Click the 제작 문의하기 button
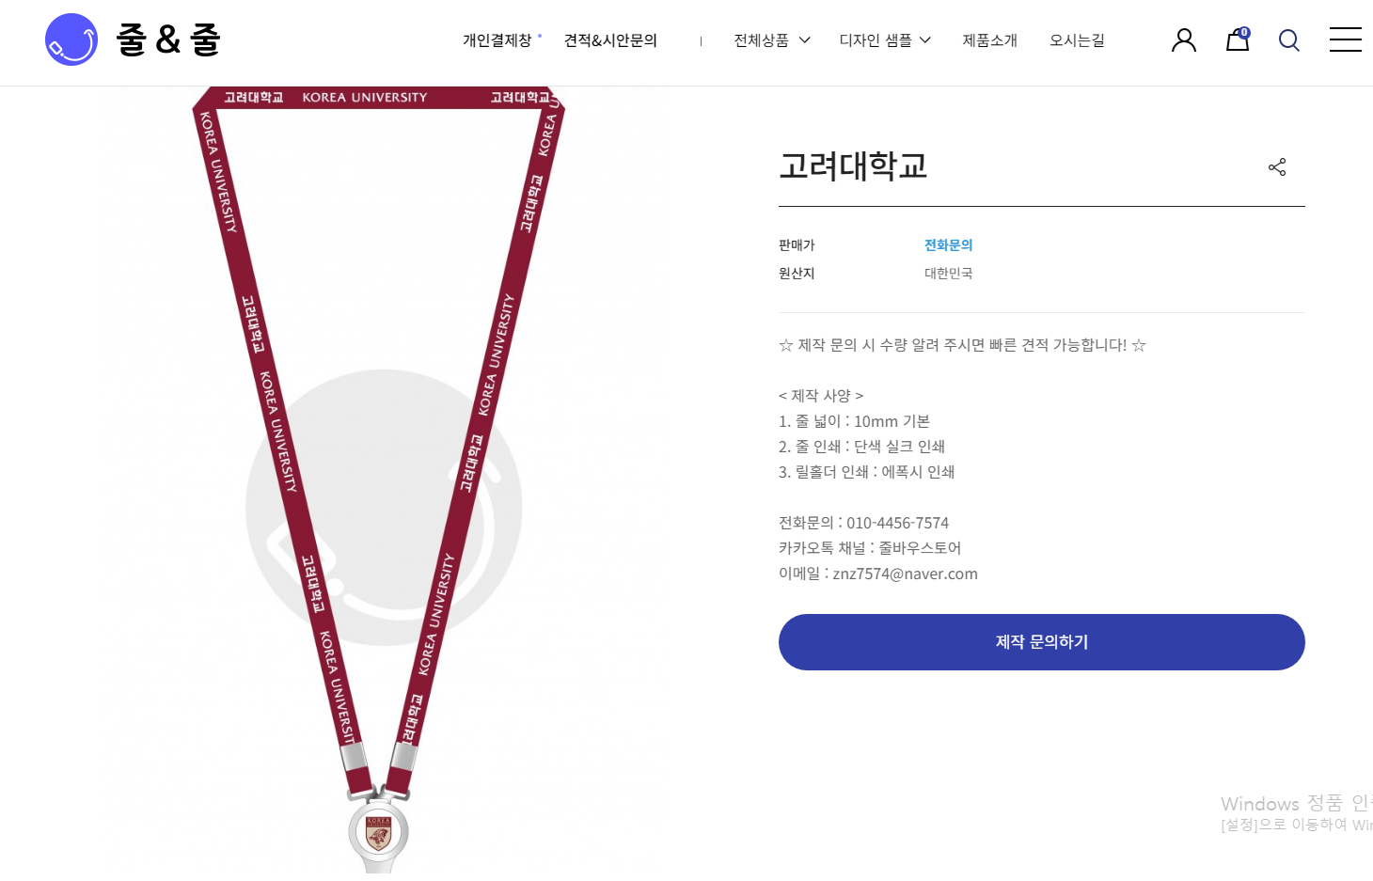The width and height of the screenshot is (1373, 881). coord(1042,642)
